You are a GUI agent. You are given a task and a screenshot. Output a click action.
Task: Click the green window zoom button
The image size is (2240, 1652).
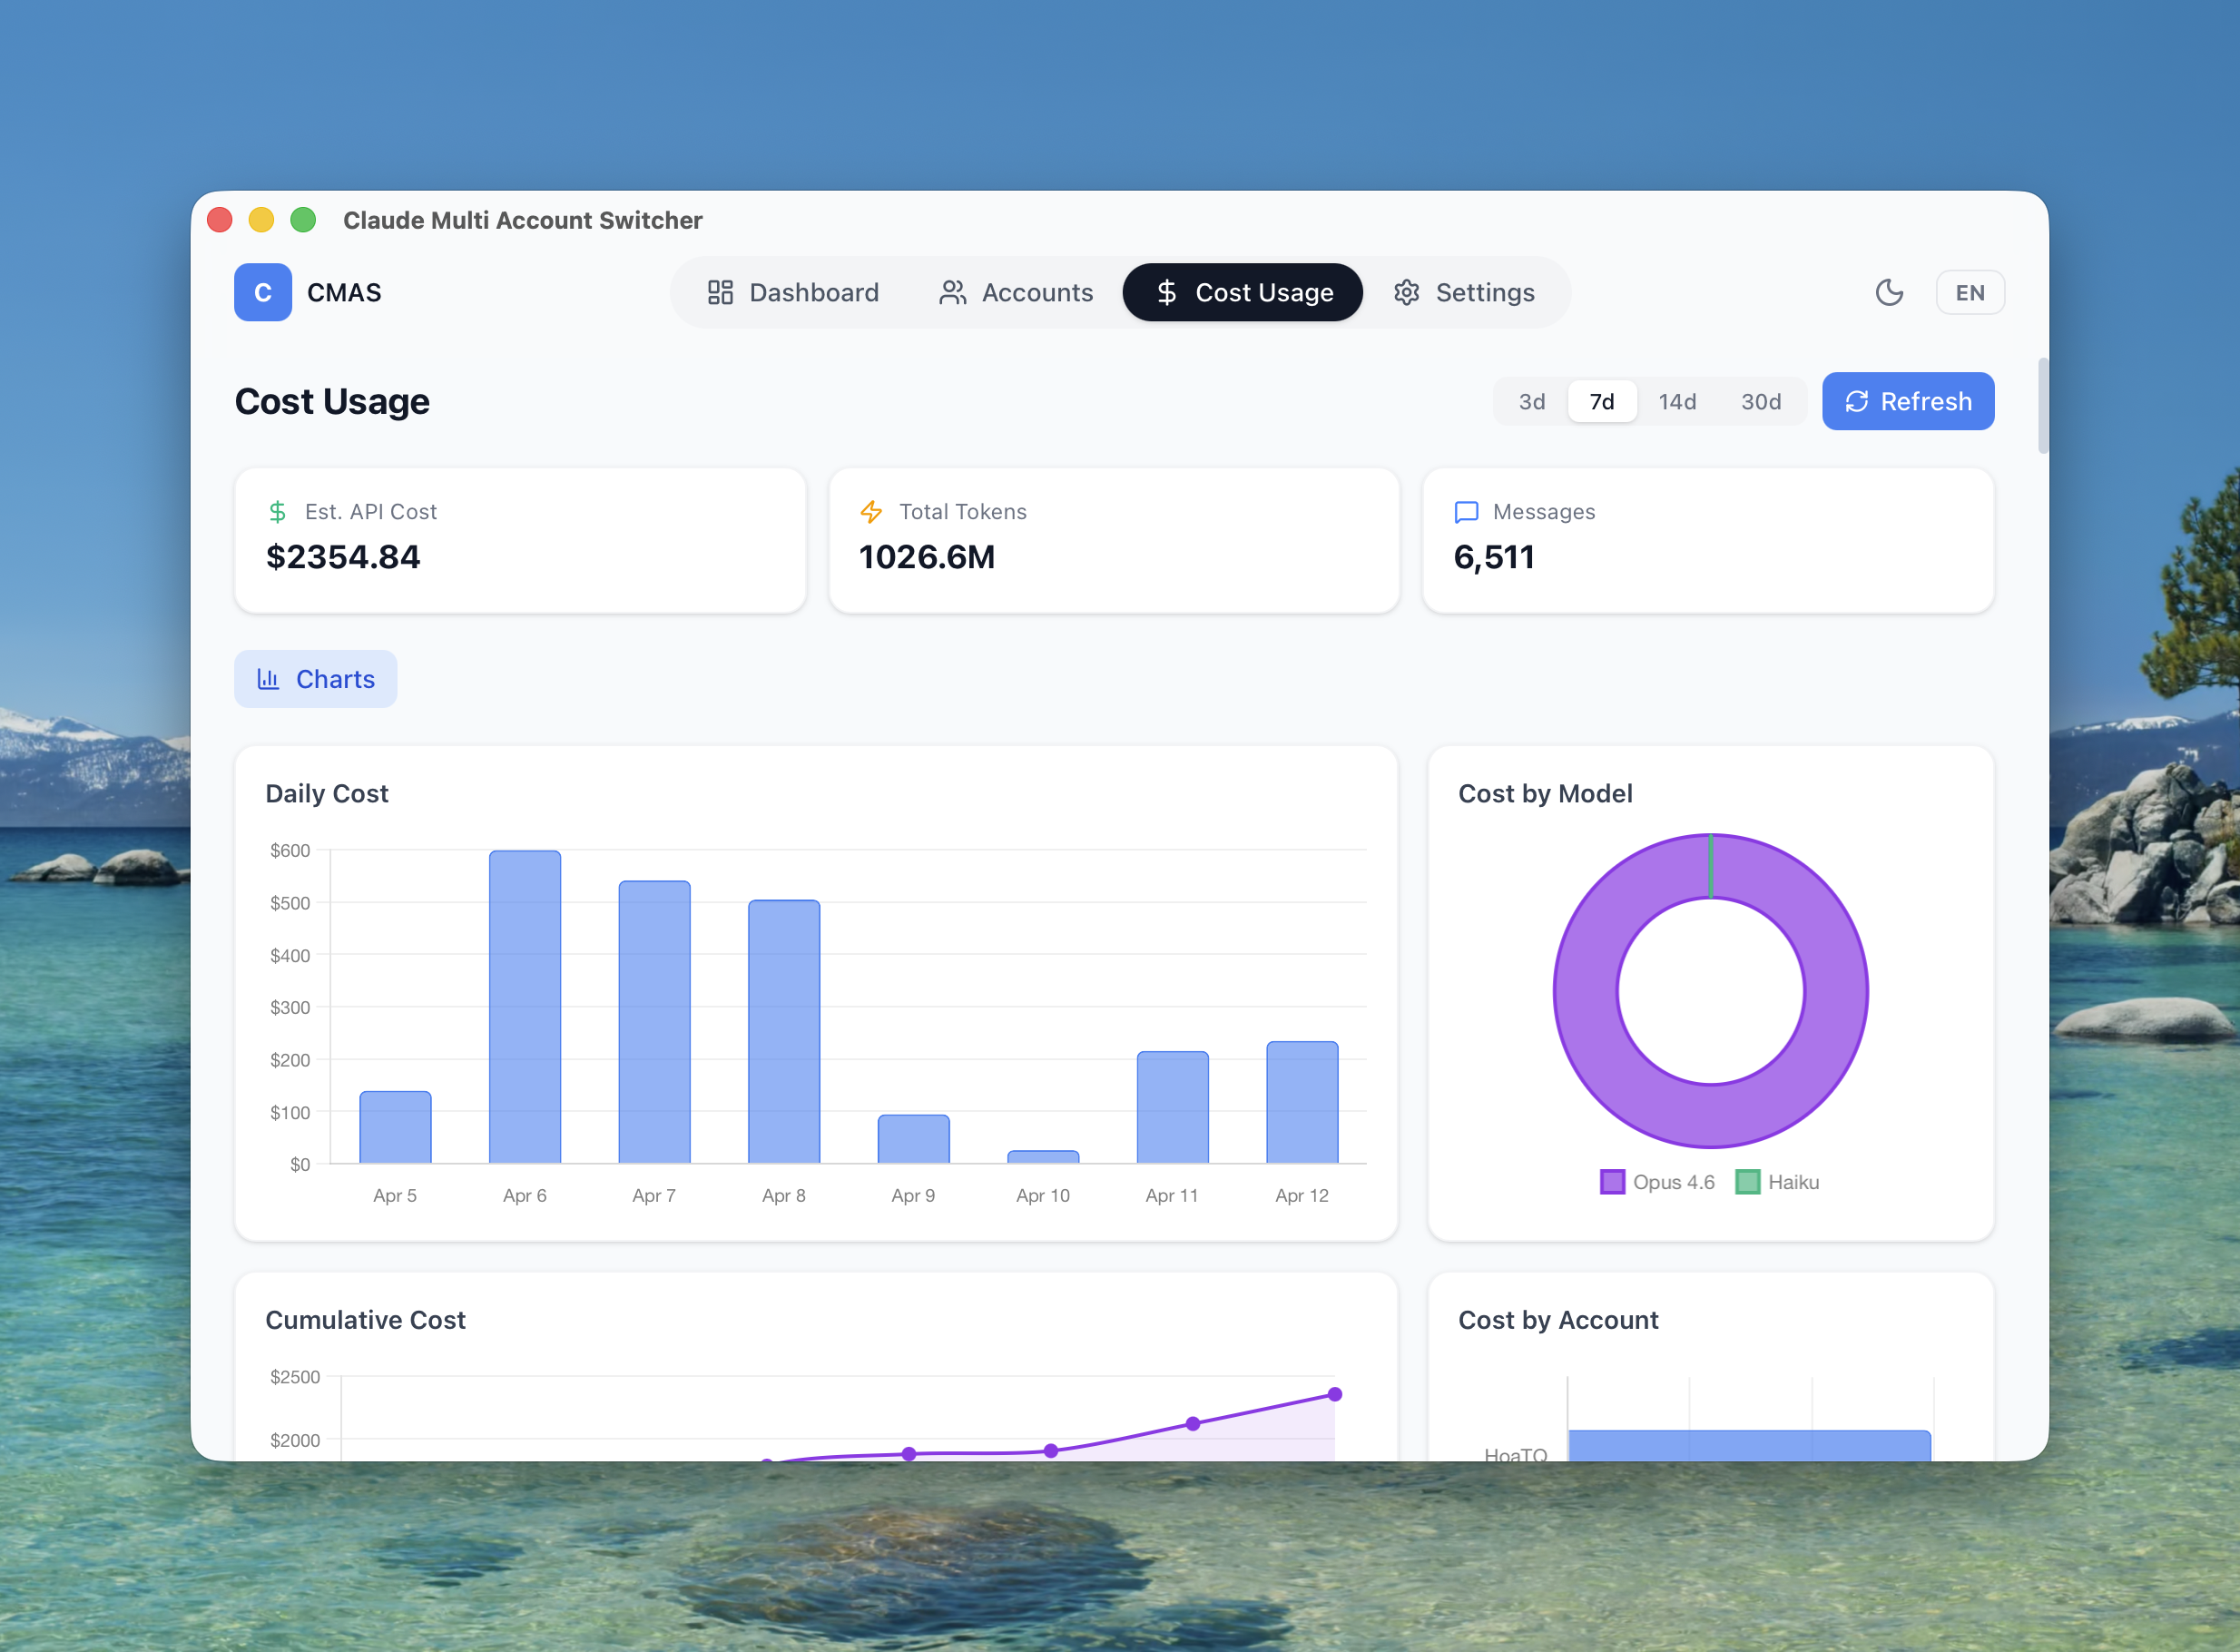[x=303, y=220]
